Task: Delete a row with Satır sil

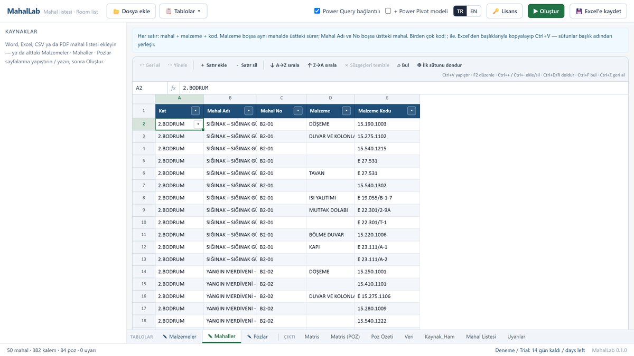Action: click(246, 65)
